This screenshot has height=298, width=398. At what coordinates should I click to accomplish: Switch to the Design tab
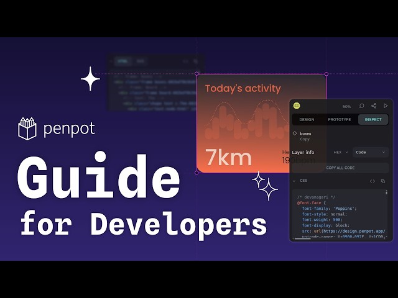tap(307, 120)
